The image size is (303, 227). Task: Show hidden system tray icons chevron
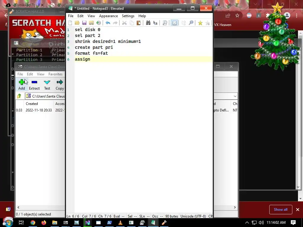(247, 223)
